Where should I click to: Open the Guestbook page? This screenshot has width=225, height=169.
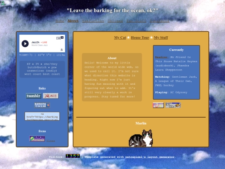point(160,21)
